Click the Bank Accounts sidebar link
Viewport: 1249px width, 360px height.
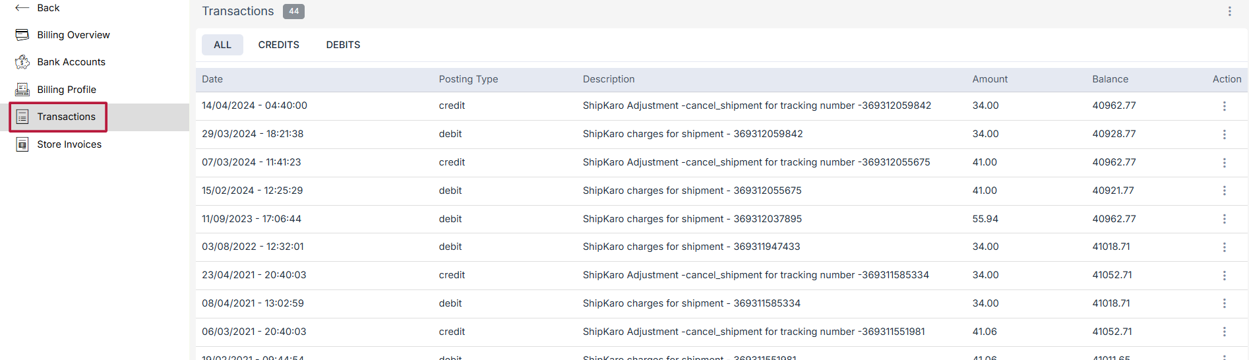pos(71,62)
